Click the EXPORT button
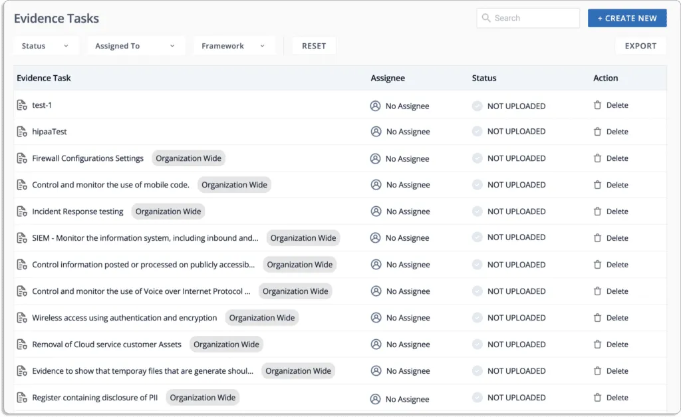Screen dimensions: 681x417 (640, 46)
